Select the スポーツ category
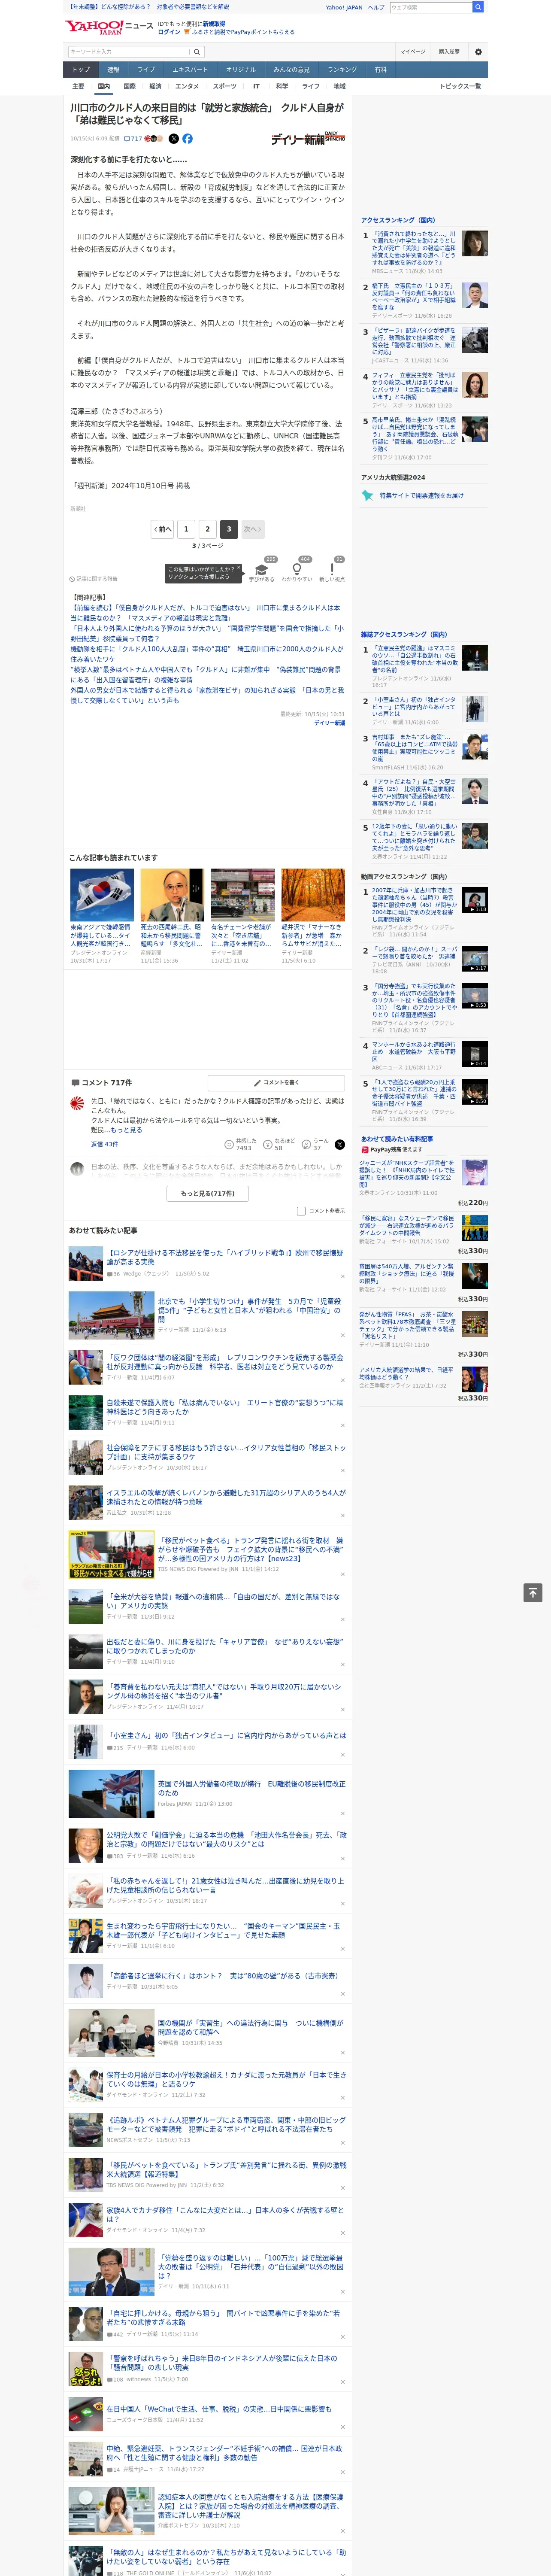Image resolution: width=551 pixels, height=2576 pixels. tap(225, 86)
